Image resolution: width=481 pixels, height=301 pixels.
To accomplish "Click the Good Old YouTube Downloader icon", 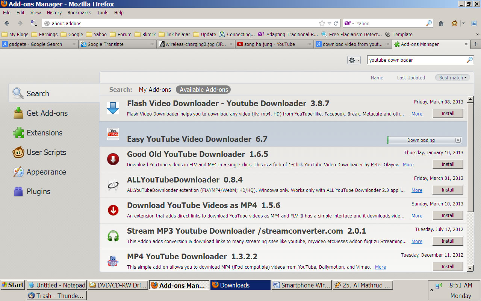I will tap(113, 159).
